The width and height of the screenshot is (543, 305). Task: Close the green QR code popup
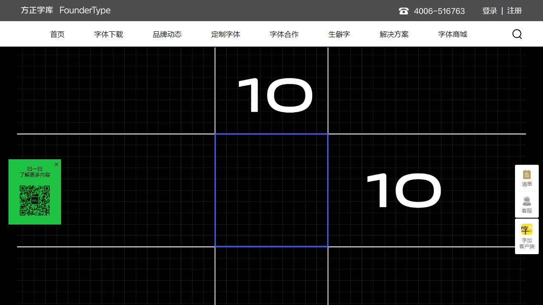[x=56, y=164]
